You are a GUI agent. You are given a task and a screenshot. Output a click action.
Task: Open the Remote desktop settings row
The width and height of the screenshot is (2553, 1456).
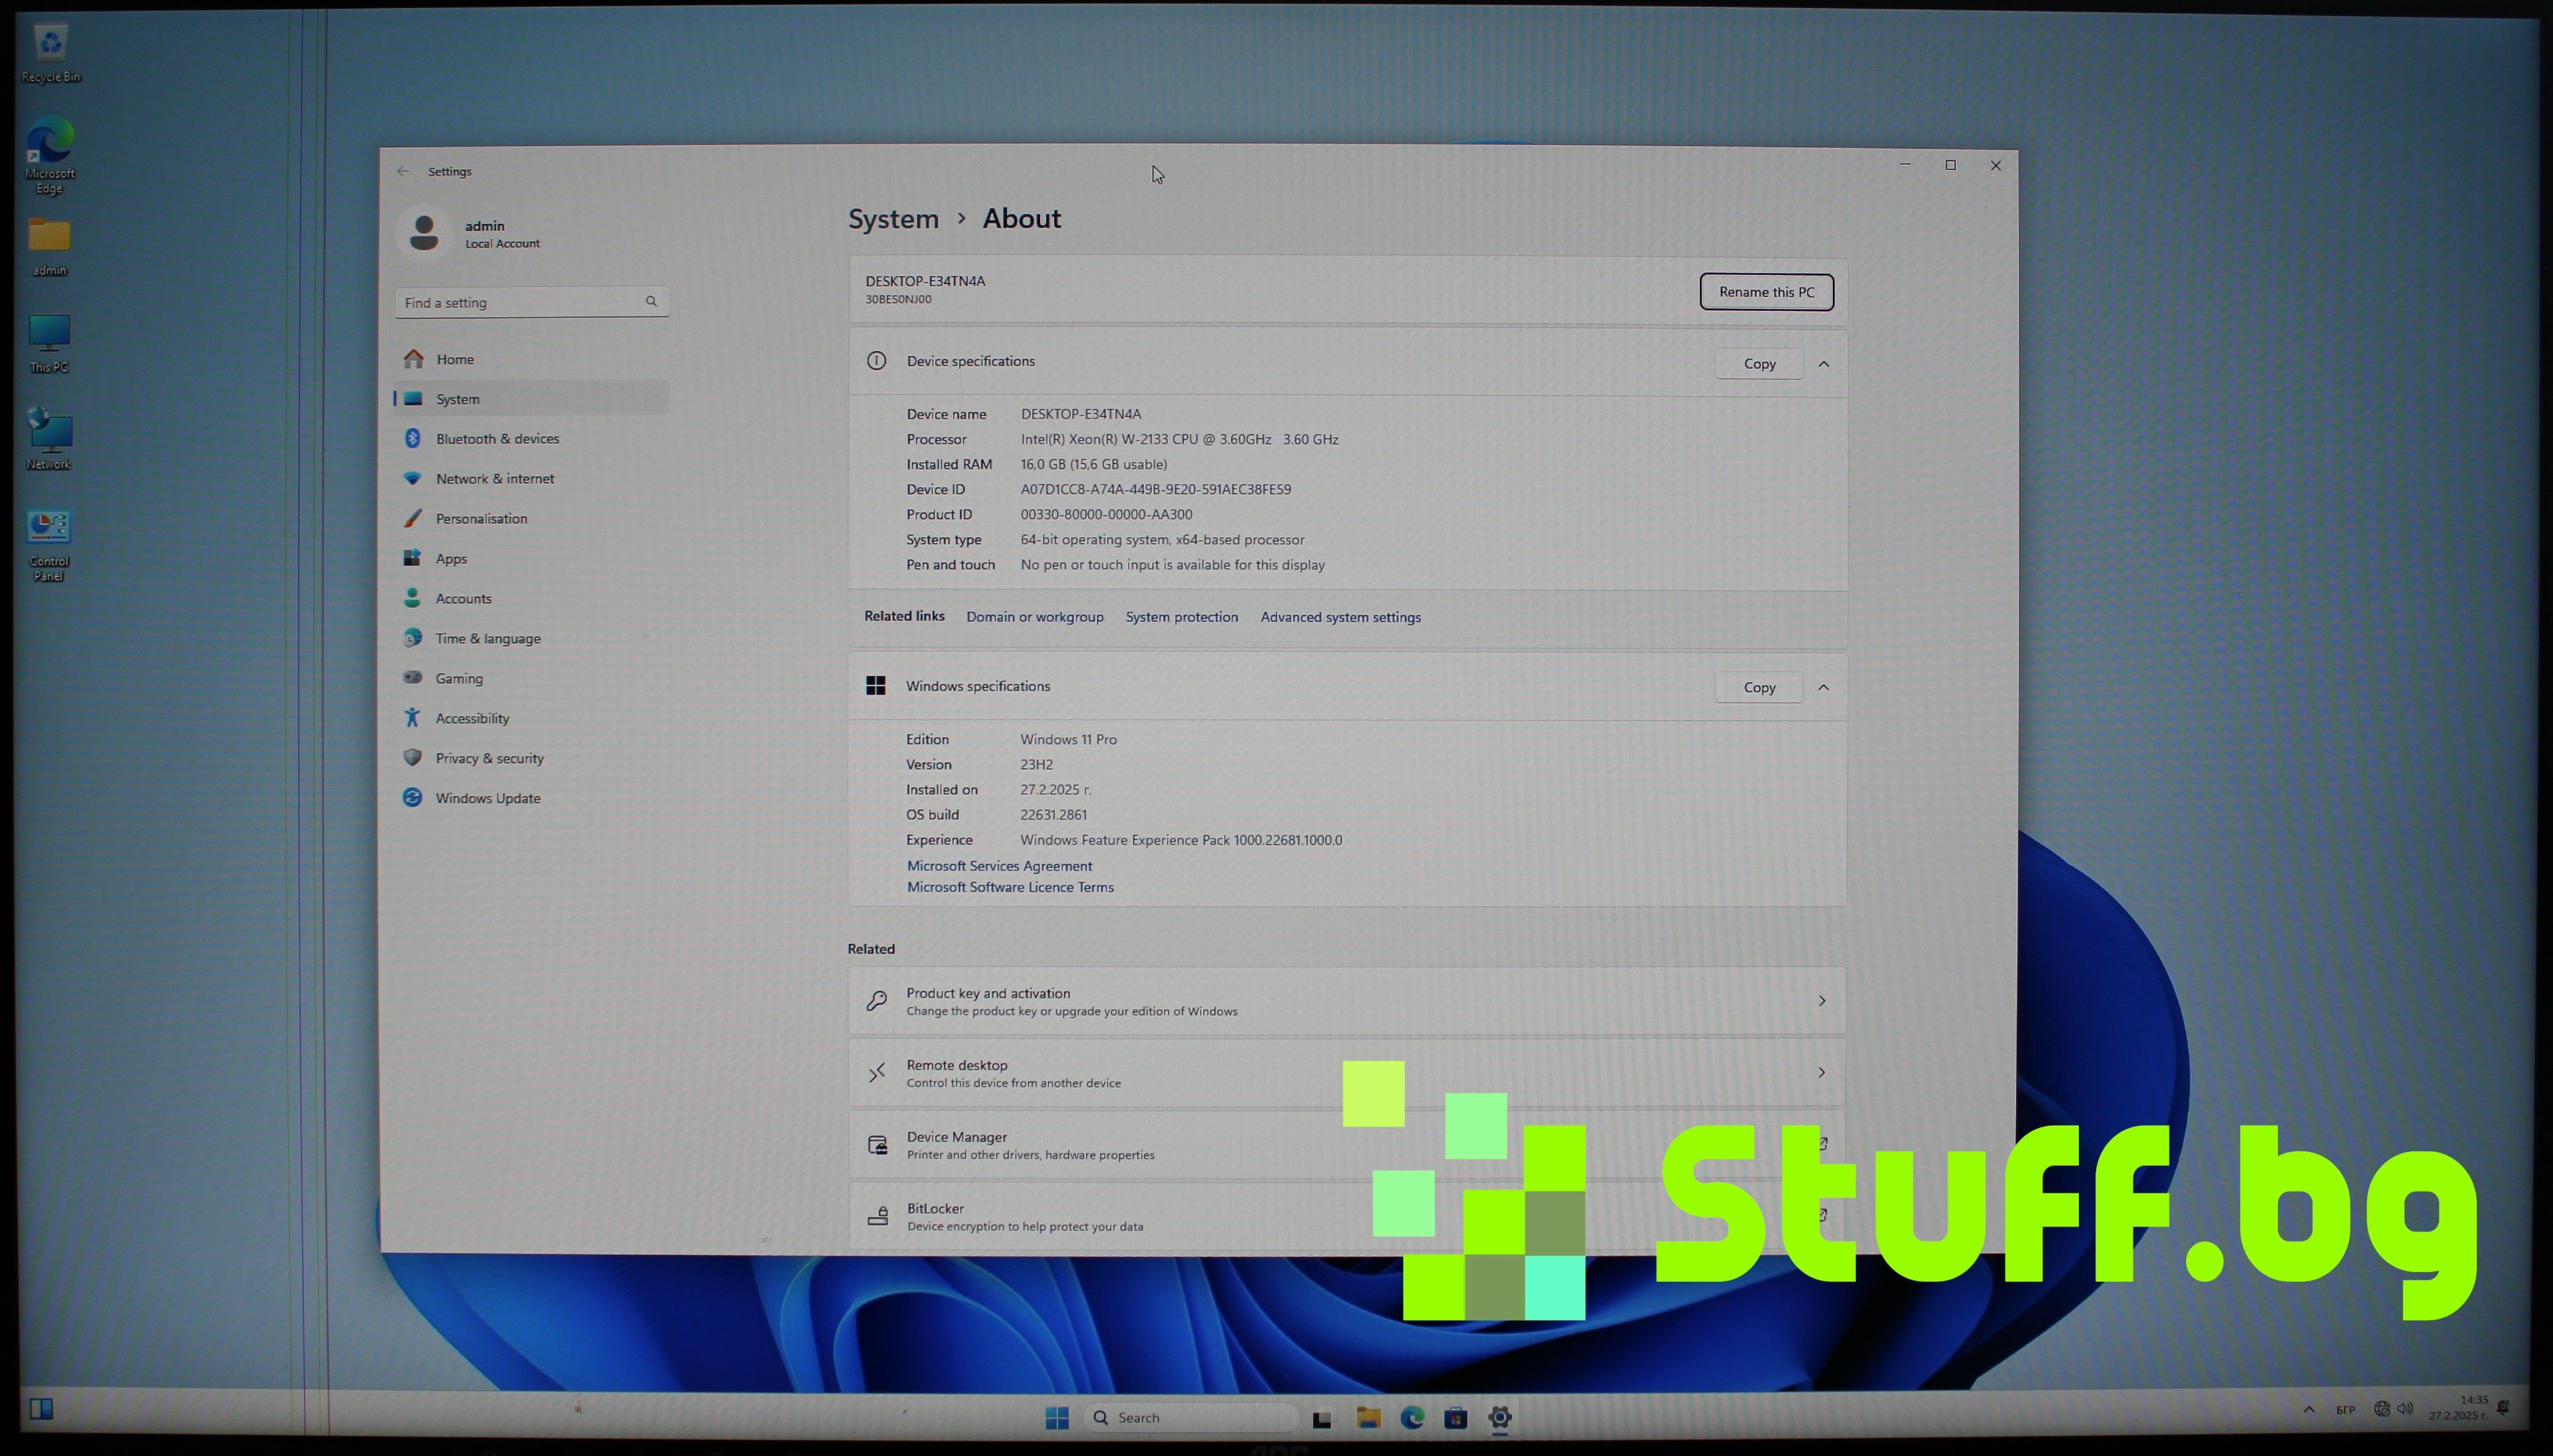pyautogui.click(x=1347, y=1073)
